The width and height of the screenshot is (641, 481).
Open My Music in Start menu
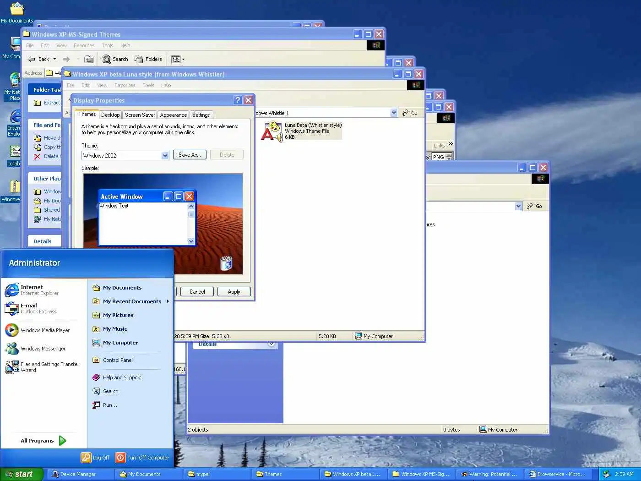(114, 329)
